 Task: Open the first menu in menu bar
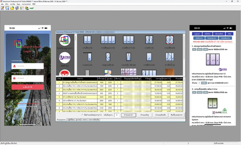point(2,4)
